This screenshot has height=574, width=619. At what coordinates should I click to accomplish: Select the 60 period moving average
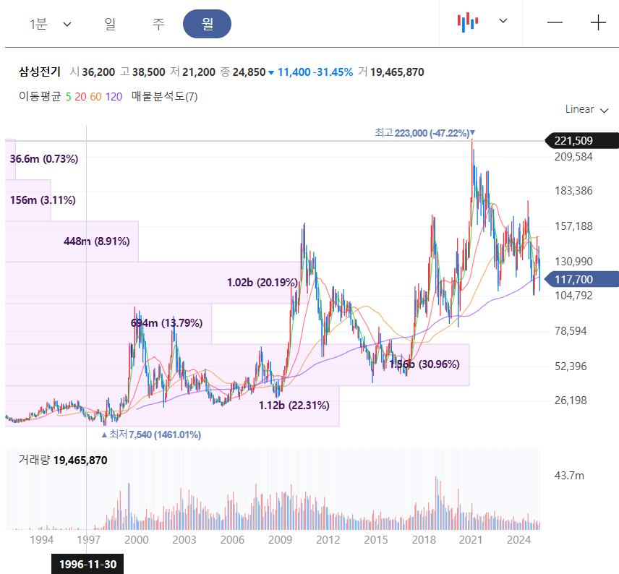click(95, 97)
